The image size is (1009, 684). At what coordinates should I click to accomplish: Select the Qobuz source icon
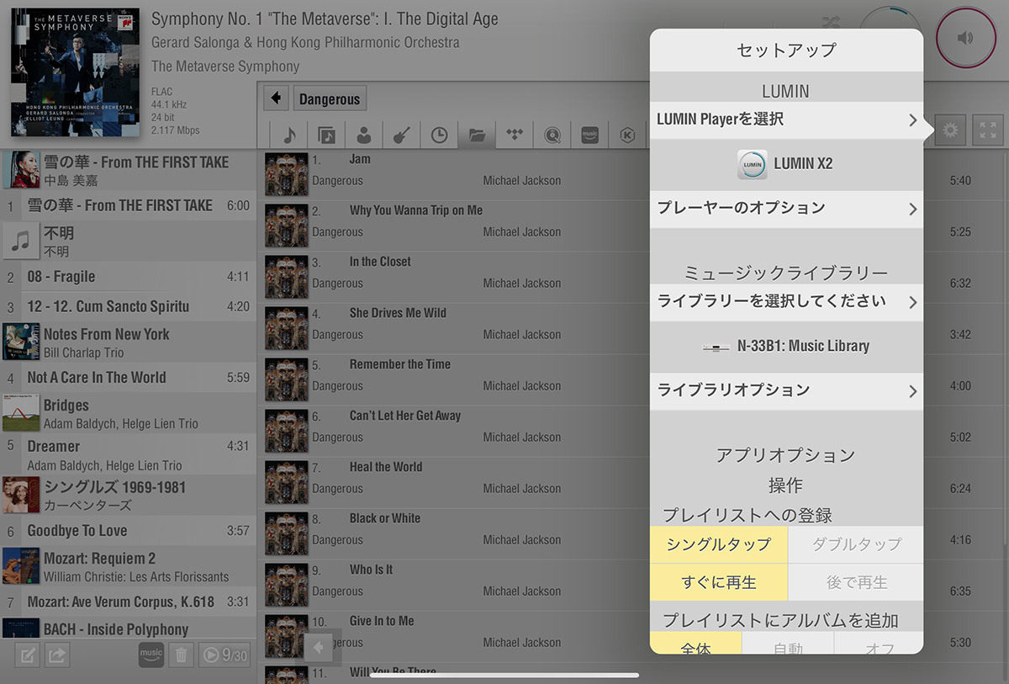(552, 135)
